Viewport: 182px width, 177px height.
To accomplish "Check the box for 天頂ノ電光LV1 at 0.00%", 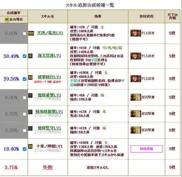I will (25, 33).
